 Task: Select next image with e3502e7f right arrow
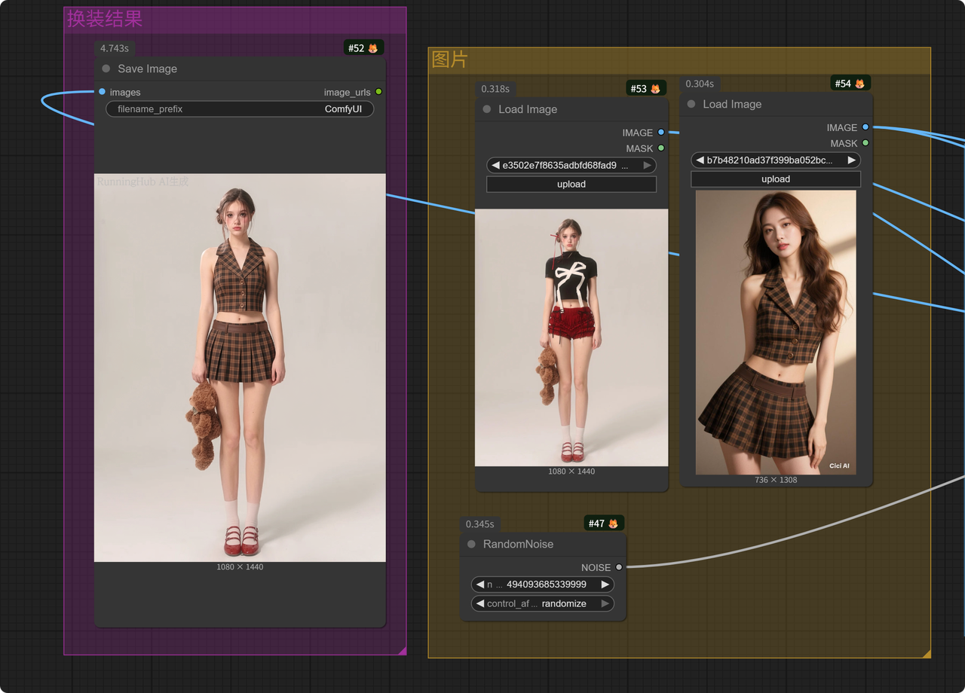point(647,165)
